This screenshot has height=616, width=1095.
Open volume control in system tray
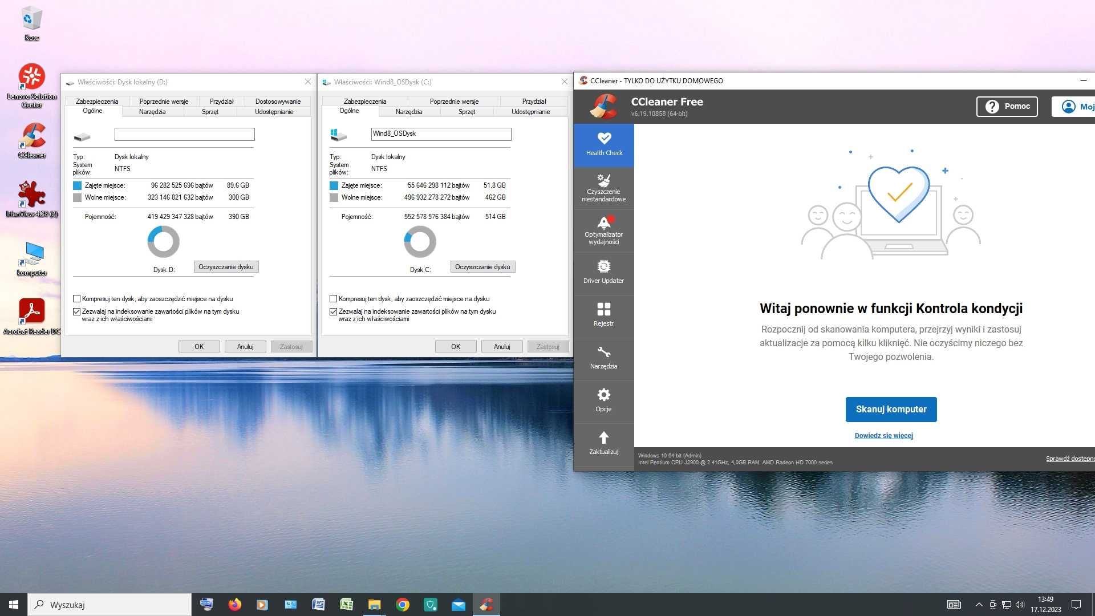tap(1020, 605)
